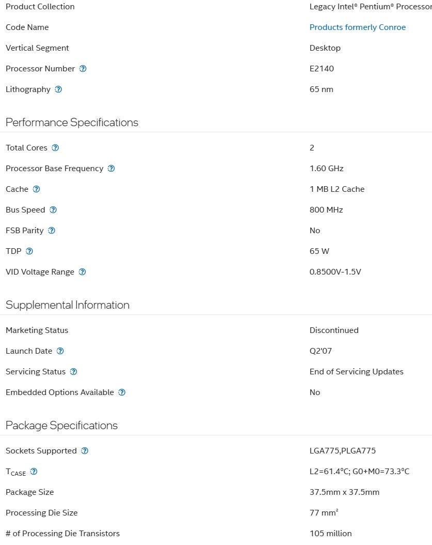Screen dimensions: 432x545
Task: Click the E2140 processor number value
Action: [x=322, y=69]
